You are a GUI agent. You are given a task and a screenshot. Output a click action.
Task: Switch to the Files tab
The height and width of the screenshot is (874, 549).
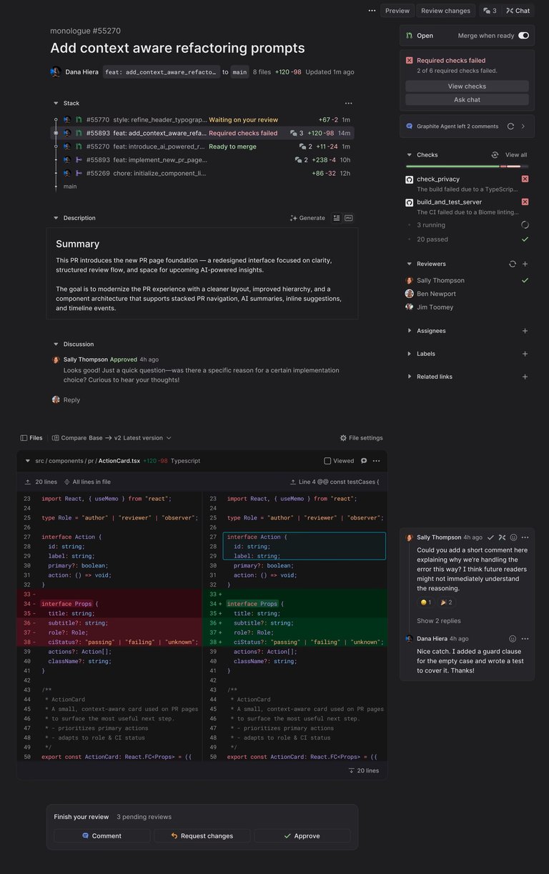pyautogui.click(x=31, y=438)
